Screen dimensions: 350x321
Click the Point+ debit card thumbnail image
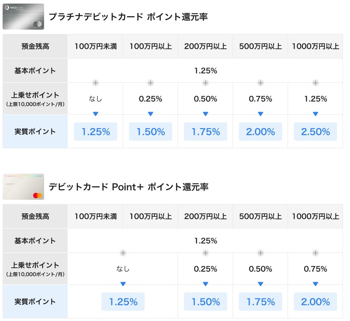point(23,187)
